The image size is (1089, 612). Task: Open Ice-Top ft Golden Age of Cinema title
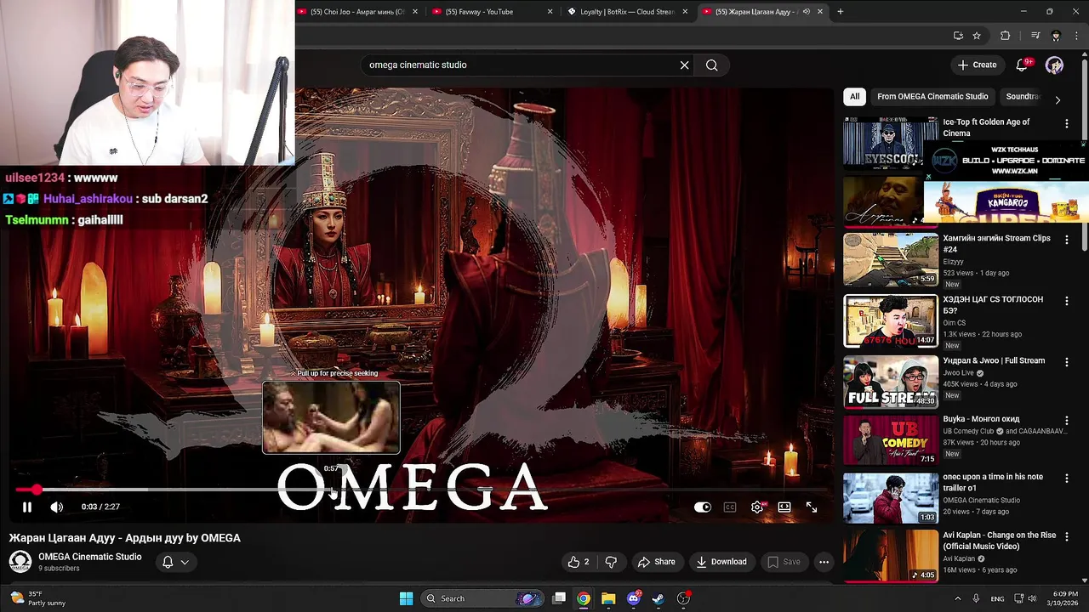(x=986, y=127)
